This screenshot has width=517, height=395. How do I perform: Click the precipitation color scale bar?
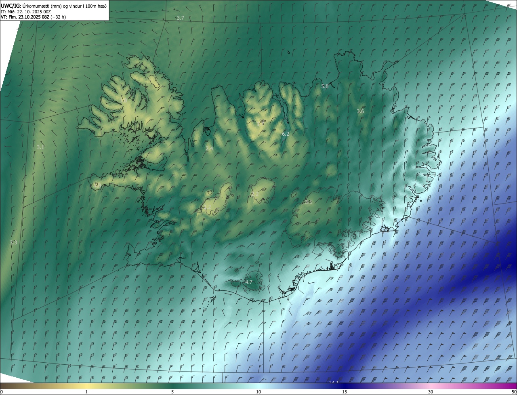(x=258, y=386)
